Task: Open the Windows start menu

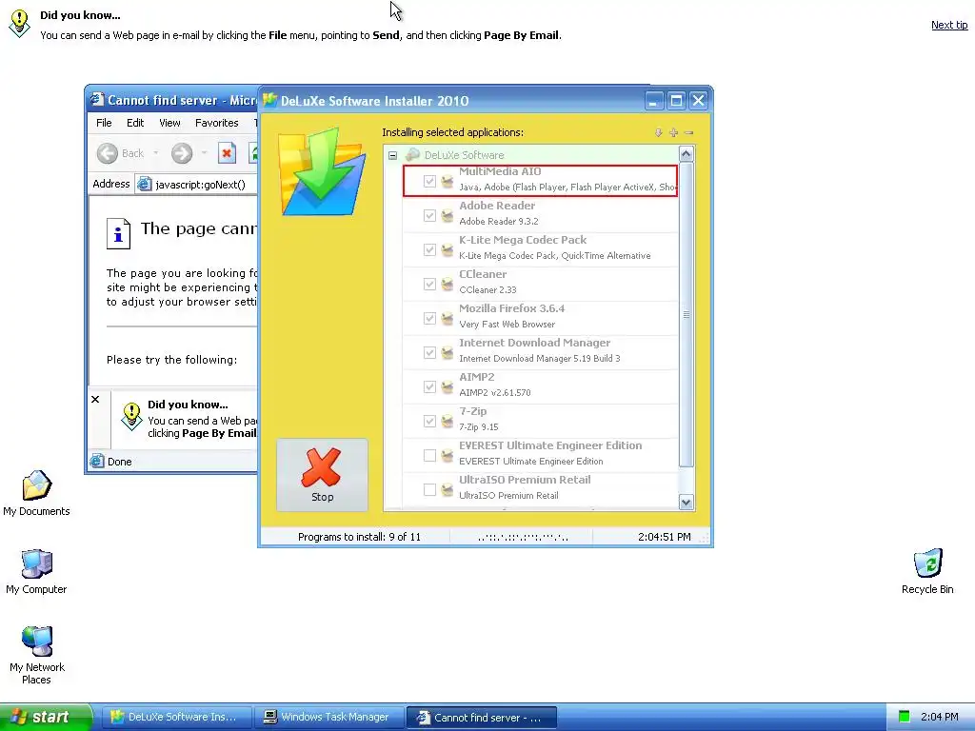Action: 46,717
